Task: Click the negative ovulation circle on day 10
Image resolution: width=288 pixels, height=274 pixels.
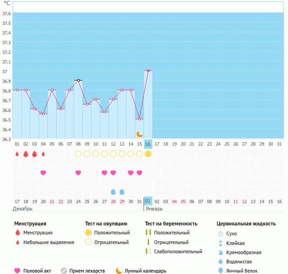Action: click(96, 154)
